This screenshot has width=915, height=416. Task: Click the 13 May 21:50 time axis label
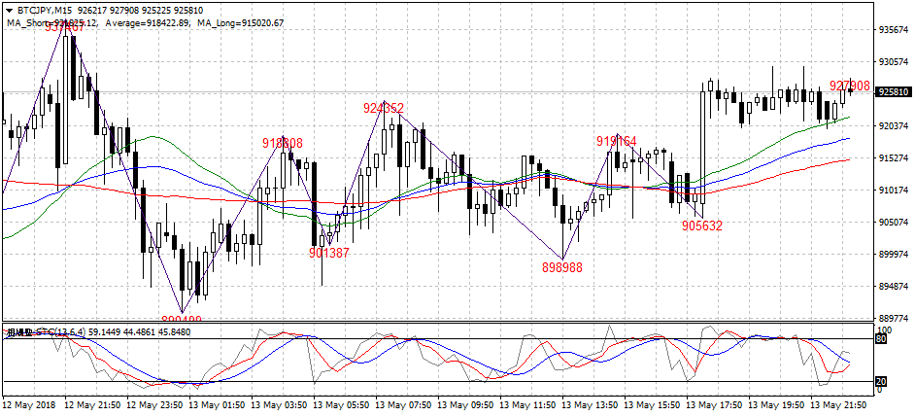(x=842, y=403)
